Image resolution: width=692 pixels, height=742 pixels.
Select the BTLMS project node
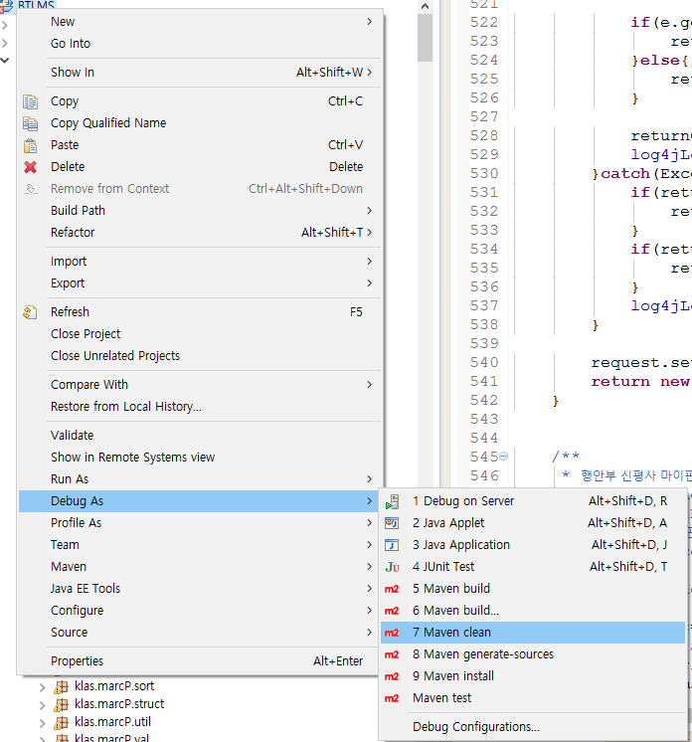(36, 5)
